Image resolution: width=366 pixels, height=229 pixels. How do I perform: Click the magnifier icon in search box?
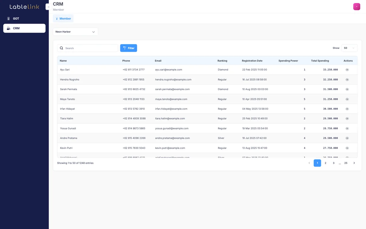coord(62,48)
